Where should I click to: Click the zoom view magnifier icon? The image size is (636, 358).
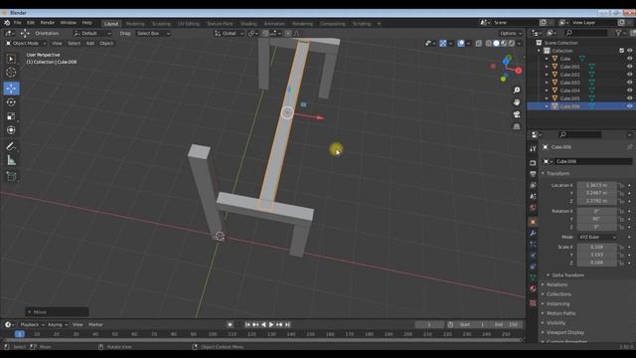[x=517, y=89]
